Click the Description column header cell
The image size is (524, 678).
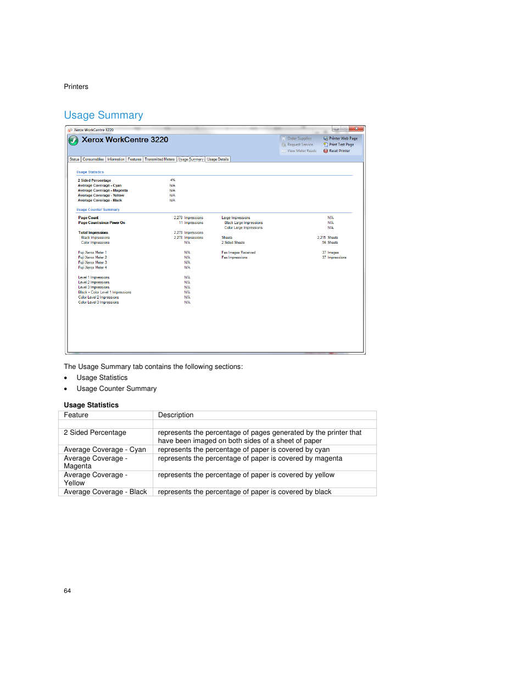pyautogui.click(x=265, y=416)
